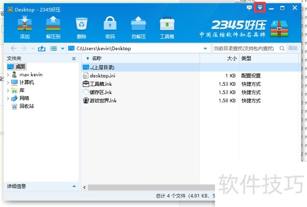The image size is (307, 207).
Task: Sort by 名称 column header
Action: 140,58
